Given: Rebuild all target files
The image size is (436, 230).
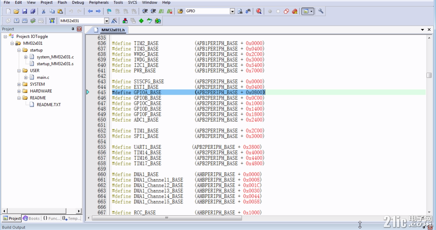Looking at the screenshot, I should click(x=25, y=21).
